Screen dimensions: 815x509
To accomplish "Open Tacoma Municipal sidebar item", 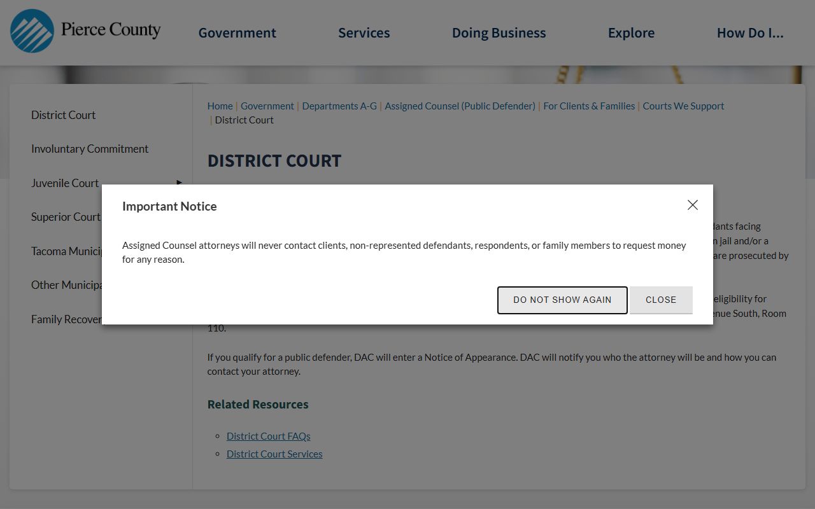I will 67,251.
